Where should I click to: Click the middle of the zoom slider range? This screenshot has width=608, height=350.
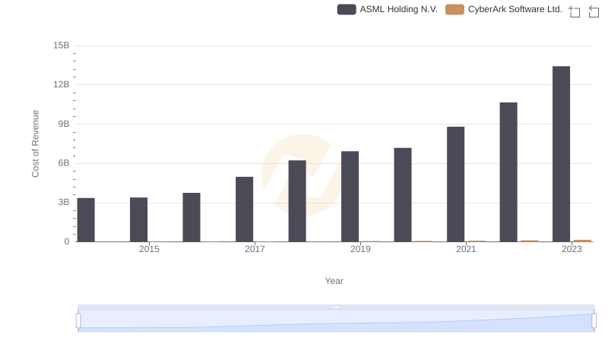(x=336, y=321)
